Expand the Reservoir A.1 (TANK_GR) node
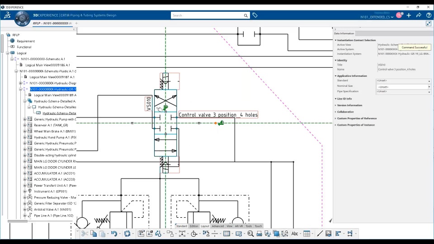The width and height of the screenshot is (434, 244). click(24, 125)
